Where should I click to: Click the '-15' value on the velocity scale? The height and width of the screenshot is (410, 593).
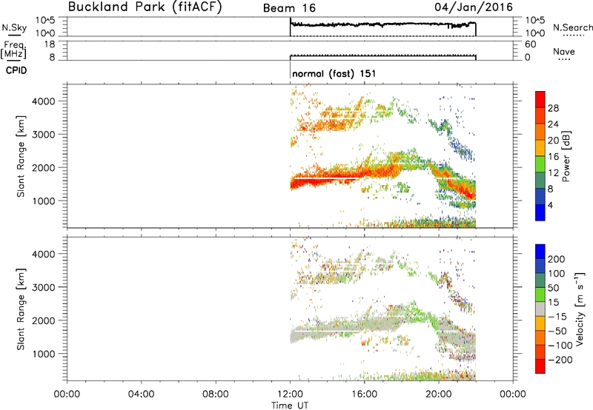[557, 316]
